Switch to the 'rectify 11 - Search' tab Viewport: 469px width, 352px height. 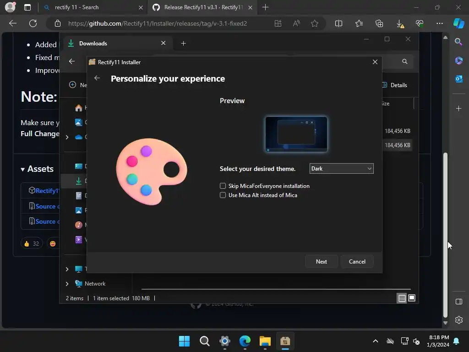pyautogui.click(x=93, y=7)
